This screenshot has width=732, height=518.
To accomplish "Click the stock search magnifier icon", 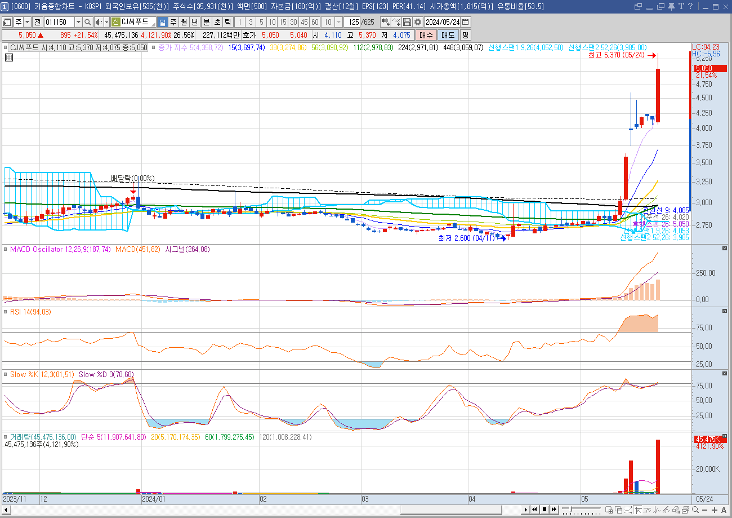I will 88,22.
